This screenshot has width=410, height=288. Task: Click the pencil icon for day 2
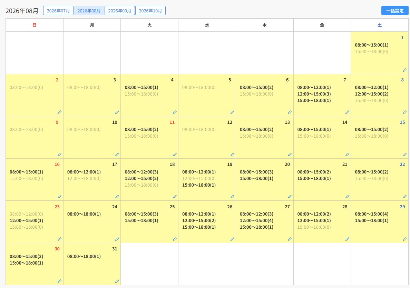pos(59,112)
